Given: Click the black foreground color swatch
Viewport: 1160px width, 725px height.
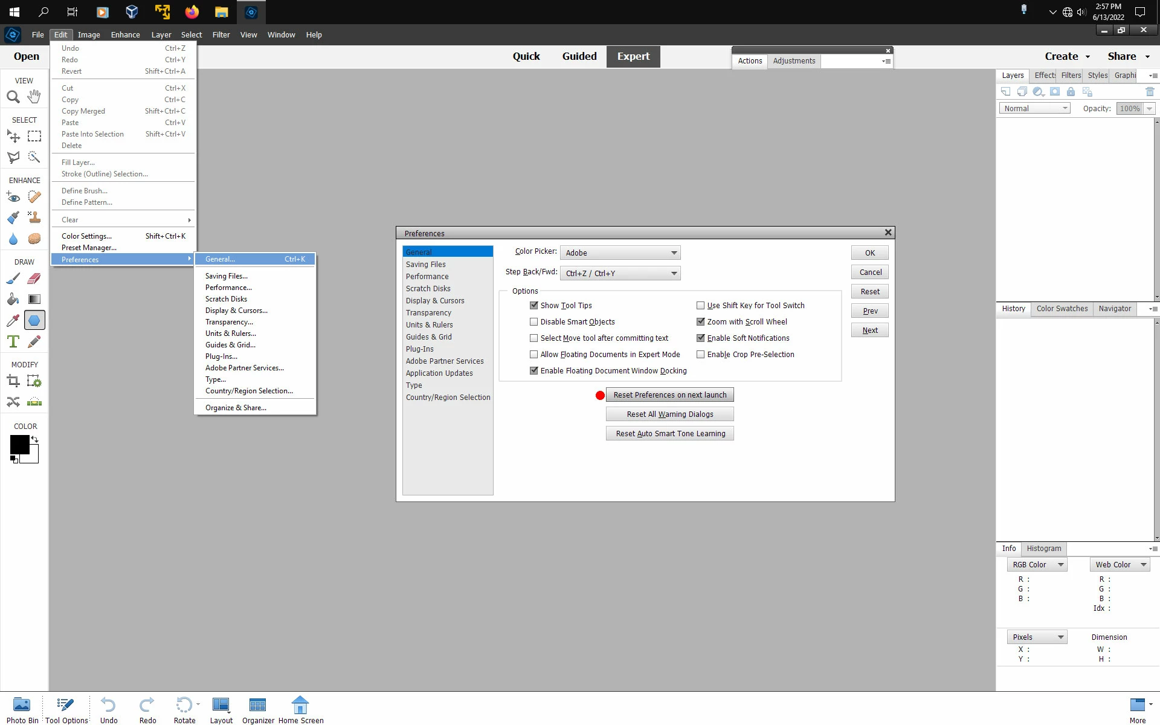Looking at the screenshot, I should (x=19, y=445).
